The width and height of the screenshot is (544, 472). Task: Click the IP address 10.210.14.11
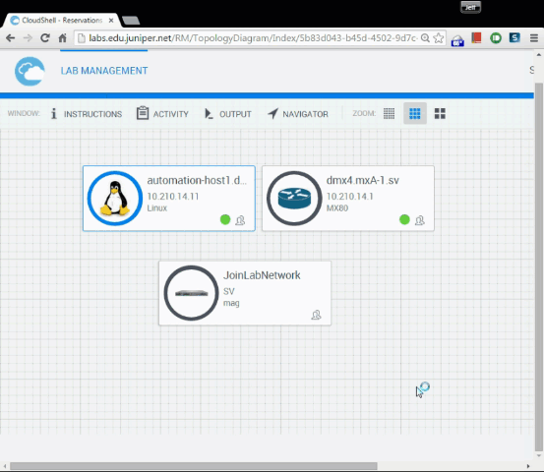(x=173, y=197)
